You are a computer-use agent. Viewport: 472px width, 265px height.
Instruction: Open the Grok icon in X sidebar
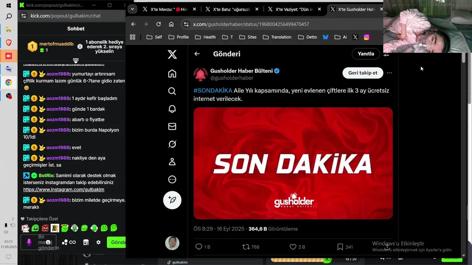tap(172, 144)
